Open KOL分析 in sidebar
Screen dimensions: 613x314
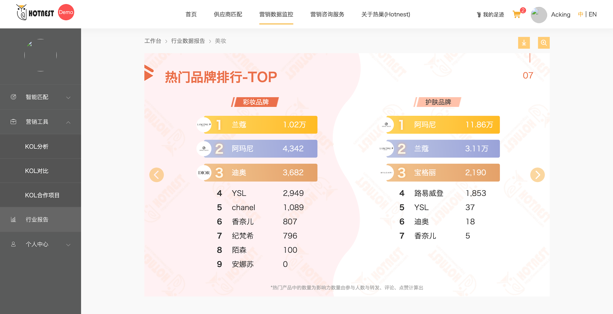click(x=37, y=147)
